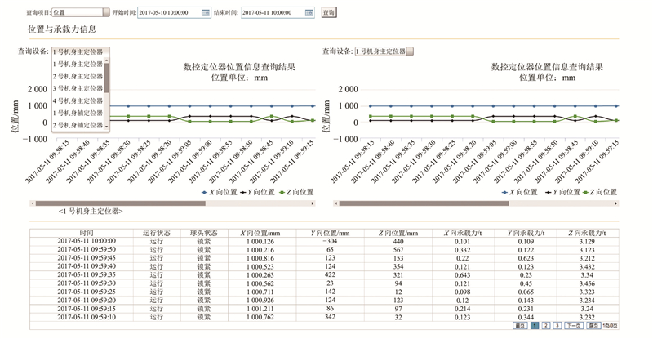653x339 pixels.
Task: Select page 2 in pagination
Action: [x=546, y=326]
